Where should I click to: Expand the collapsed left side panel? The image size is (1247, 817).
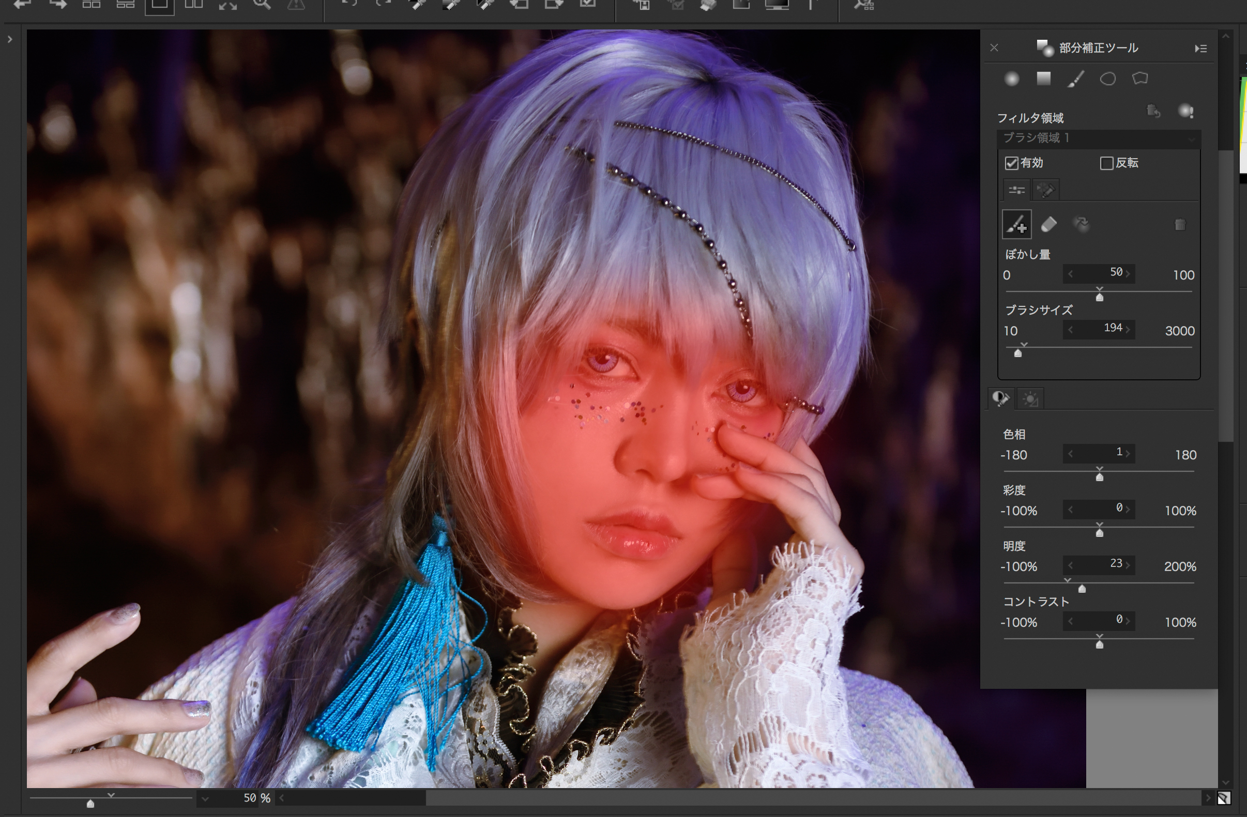[10, 39]
